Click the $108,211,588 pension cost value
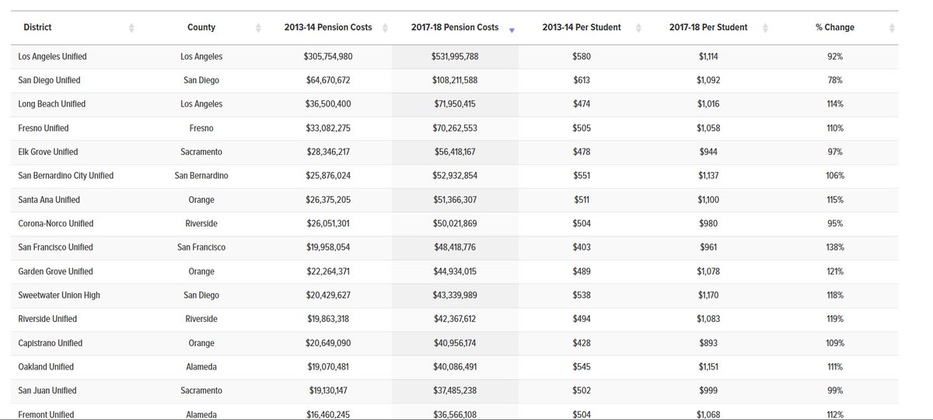Viewport: 933px width, 420px height. tap(455, 80)
